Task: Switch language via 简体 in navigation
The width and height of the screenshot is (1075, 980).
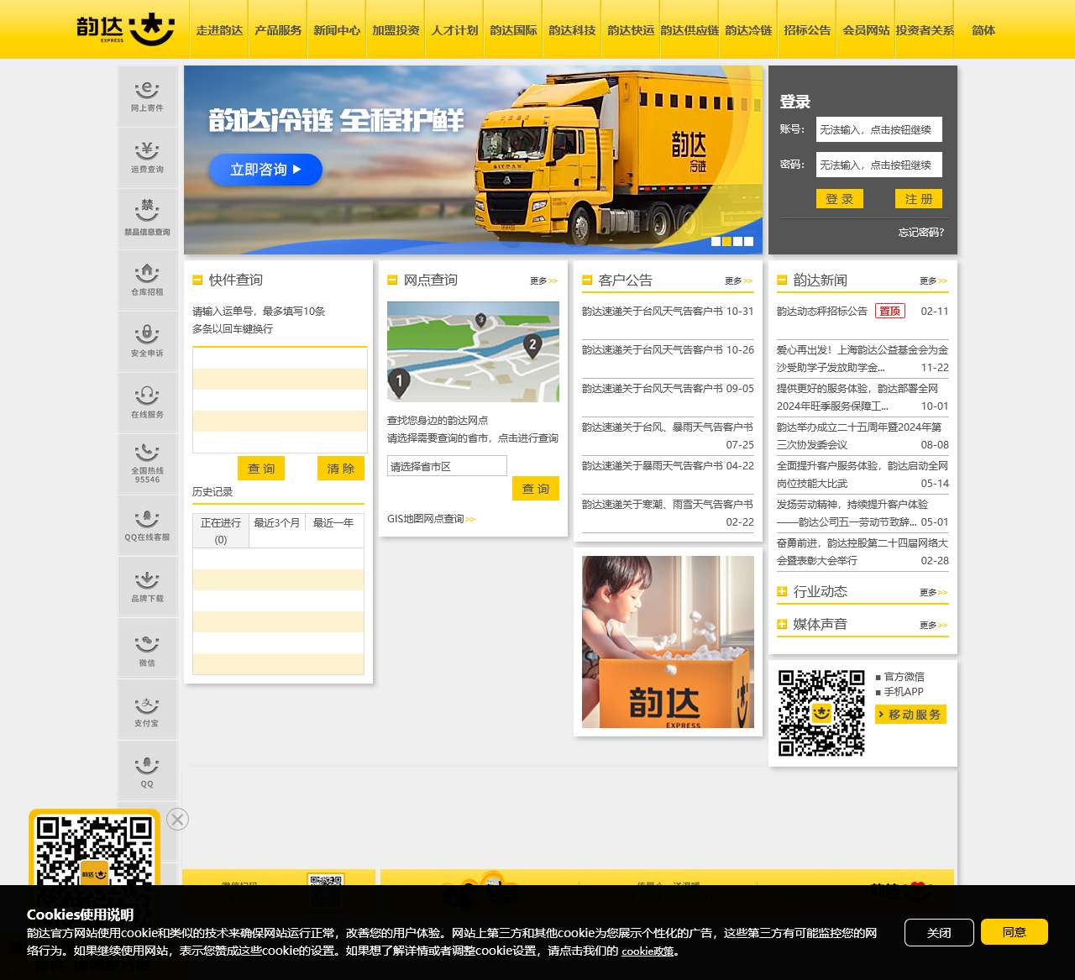Action: [x=983, y=29]
